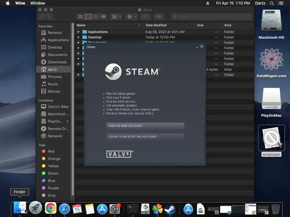Click the Steam icon in the Dock

[170, 209]
